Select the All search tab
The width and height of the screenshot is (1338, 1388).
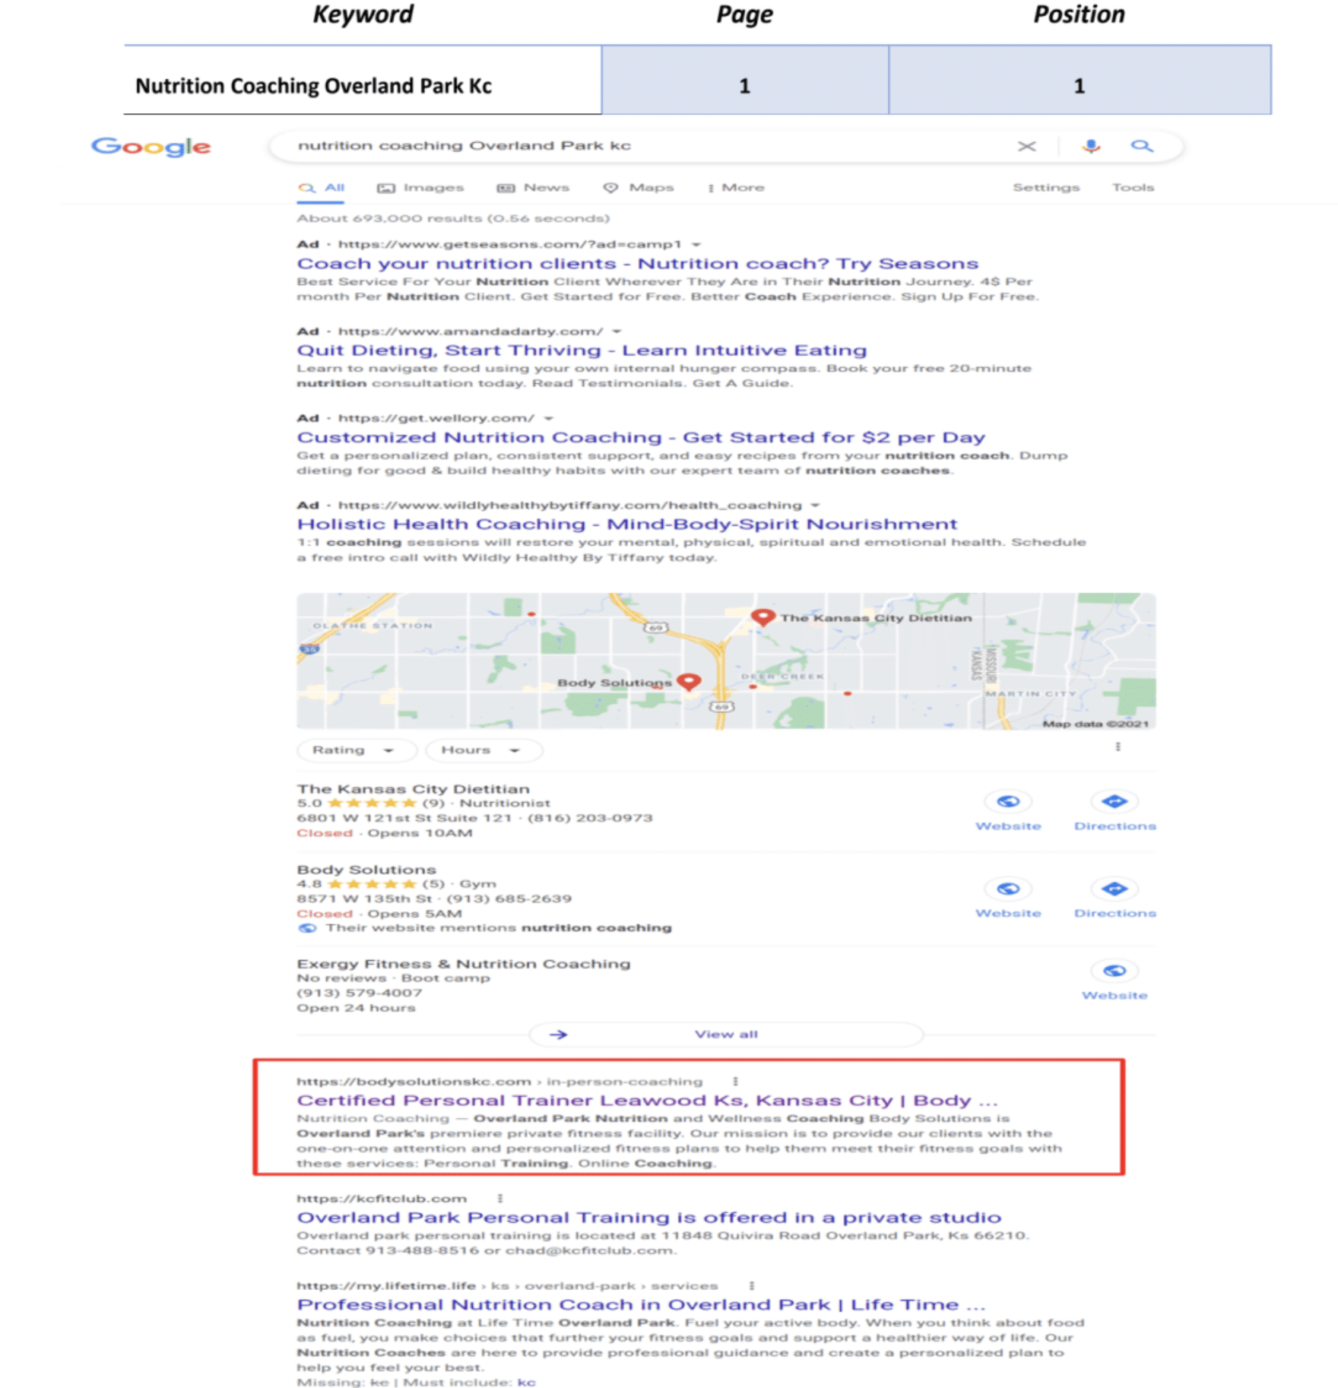click(x=321, y=188)
